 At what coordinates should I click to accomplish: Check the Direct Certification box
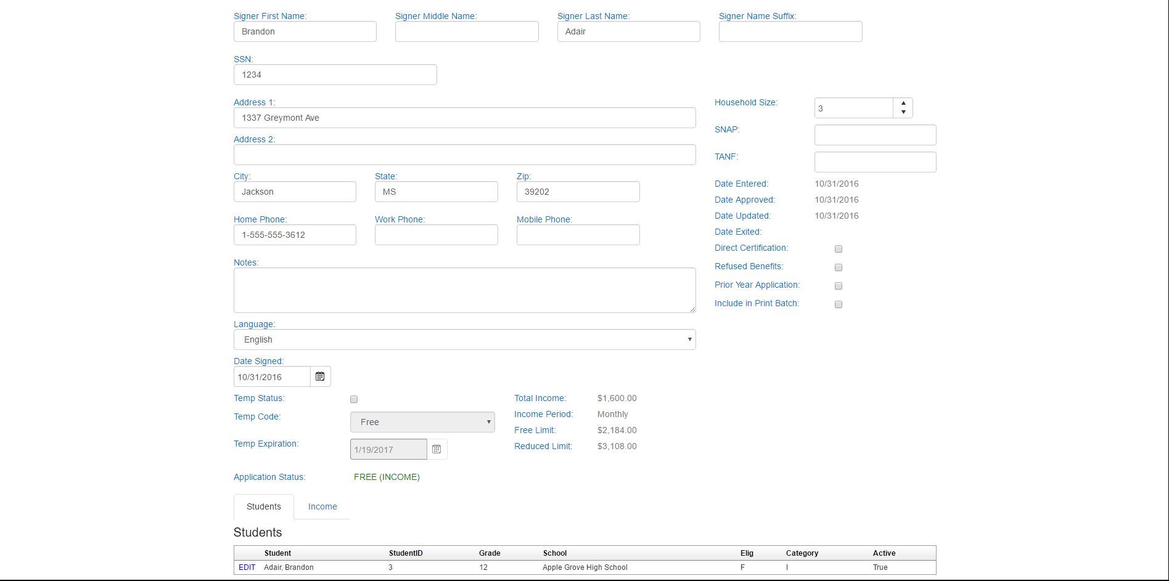pyautogui.click(x=839, y=249)
